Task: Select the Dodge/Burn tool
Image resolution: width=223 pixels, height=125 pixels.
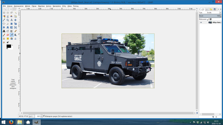Action: tap(8, 42)
